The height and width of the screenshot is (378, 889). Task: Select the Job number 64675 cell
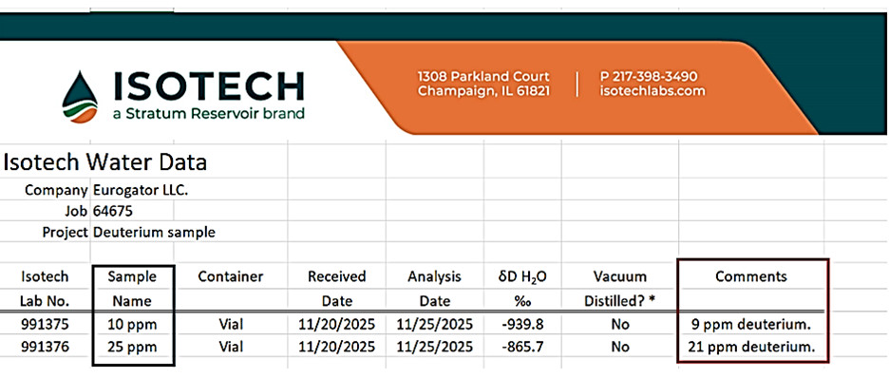click(112, 212)
